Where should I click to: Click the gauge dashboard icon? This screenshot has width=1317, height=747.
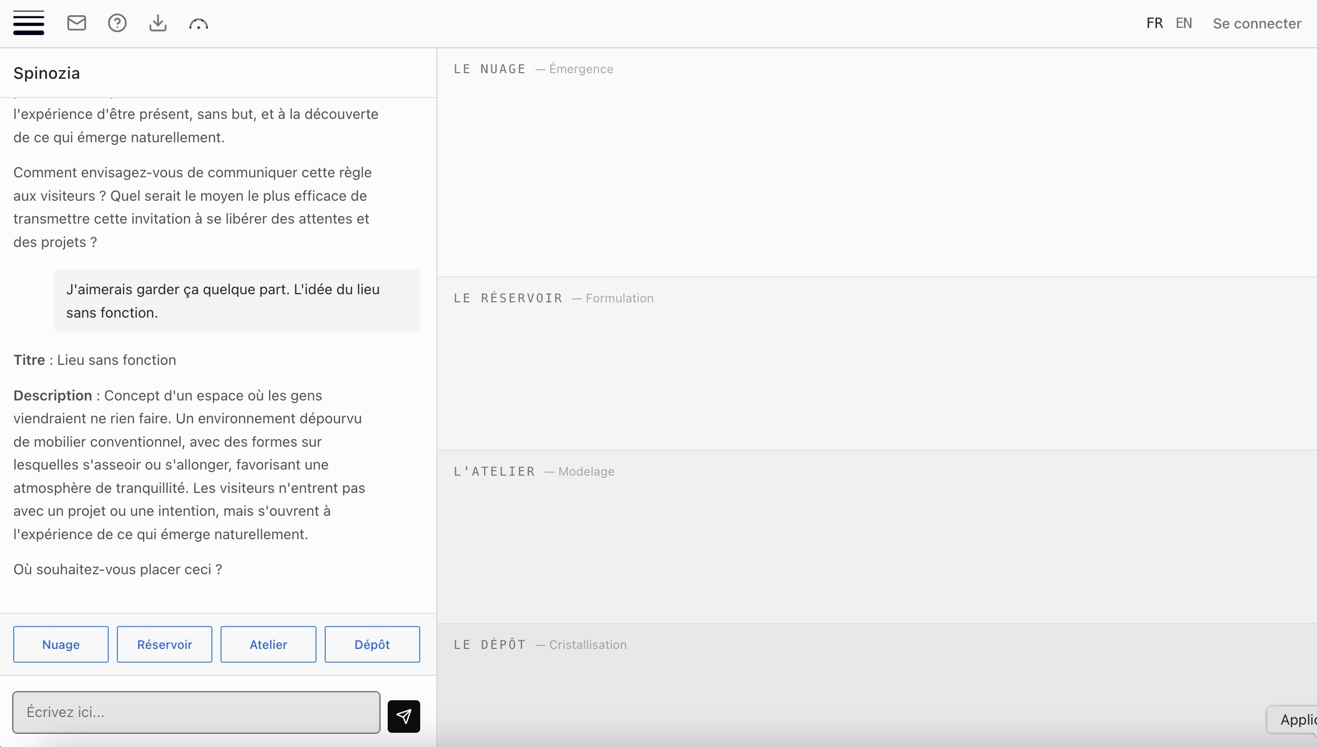click(x=198, y=24)
